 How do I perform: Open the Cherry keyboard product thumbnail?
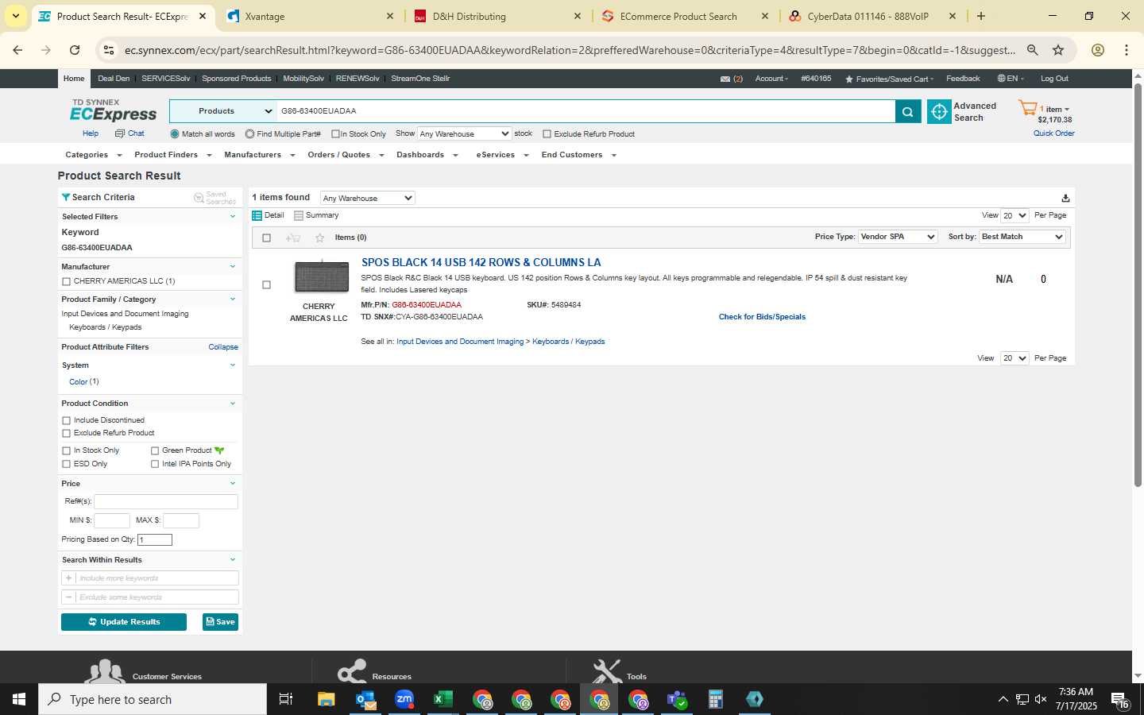click(321, 276)
